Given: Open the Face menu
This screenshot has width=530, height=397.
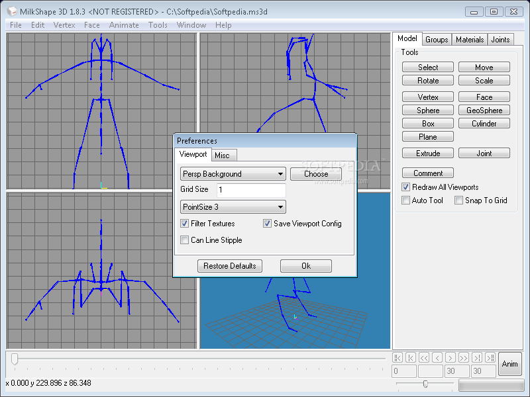Looking at the screenshot, I should click(92, 25).
